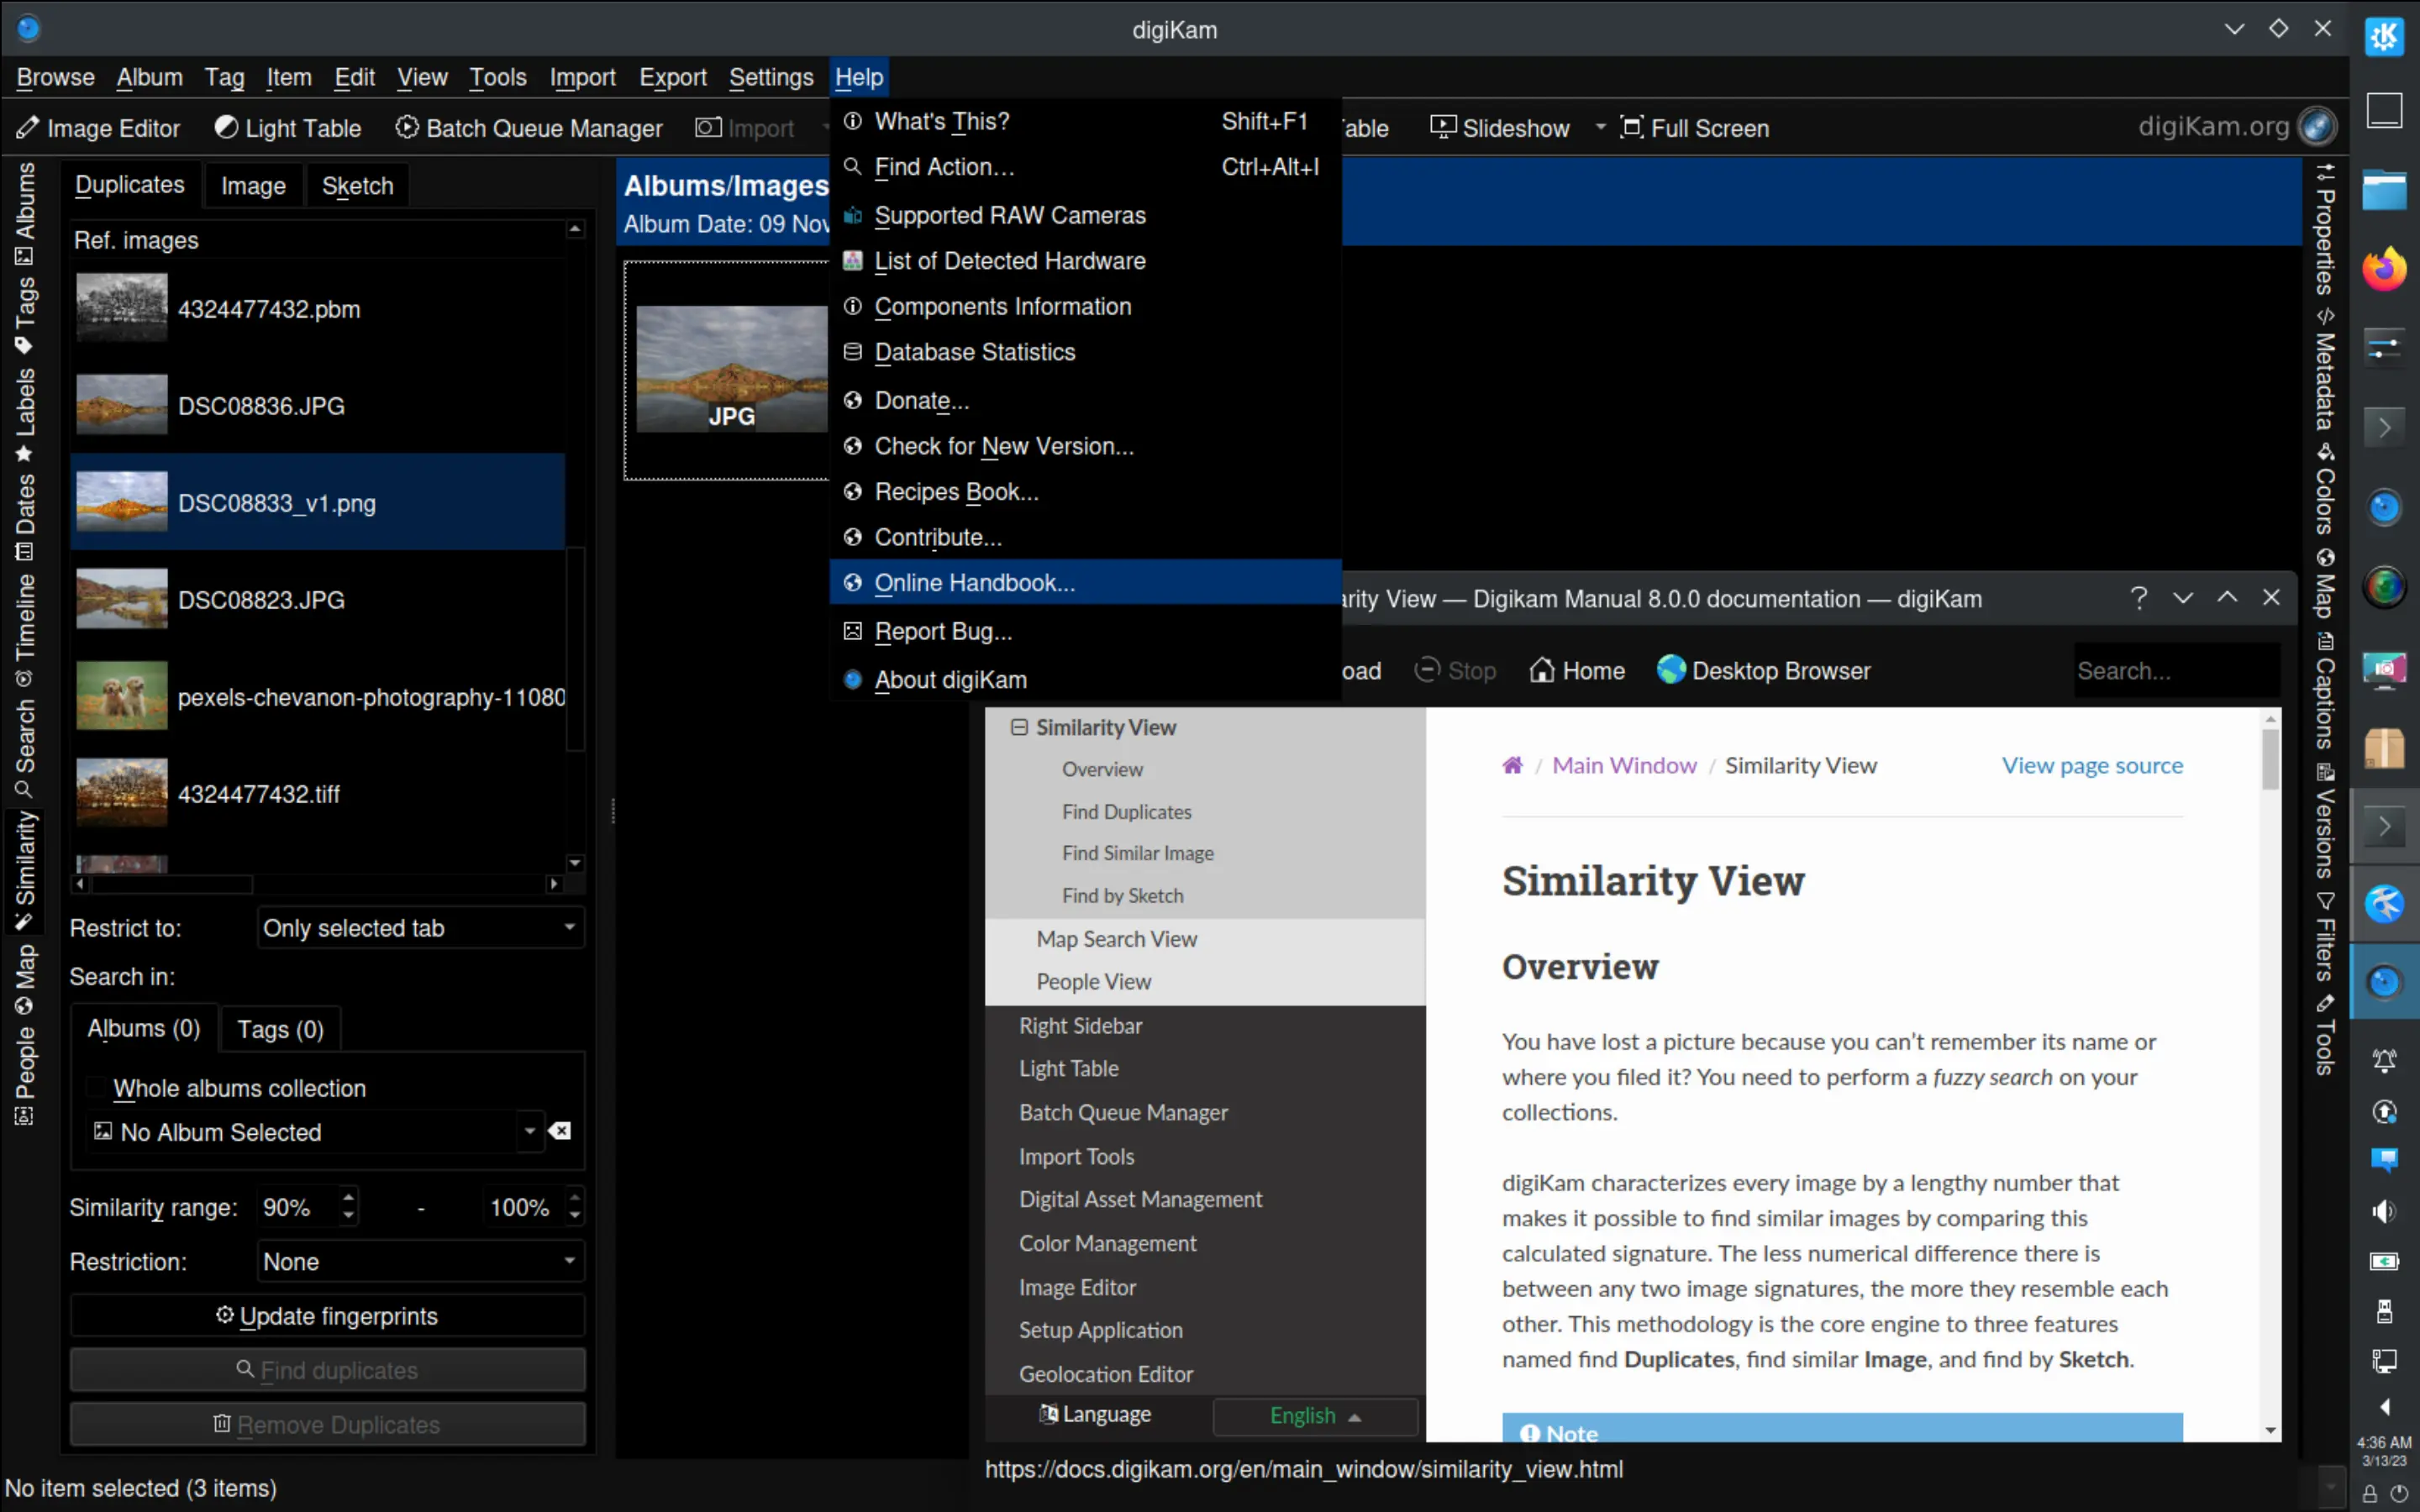
Task: Open the Batch Queue Manager
Action: pyautogui.click(x=529, y=128)
